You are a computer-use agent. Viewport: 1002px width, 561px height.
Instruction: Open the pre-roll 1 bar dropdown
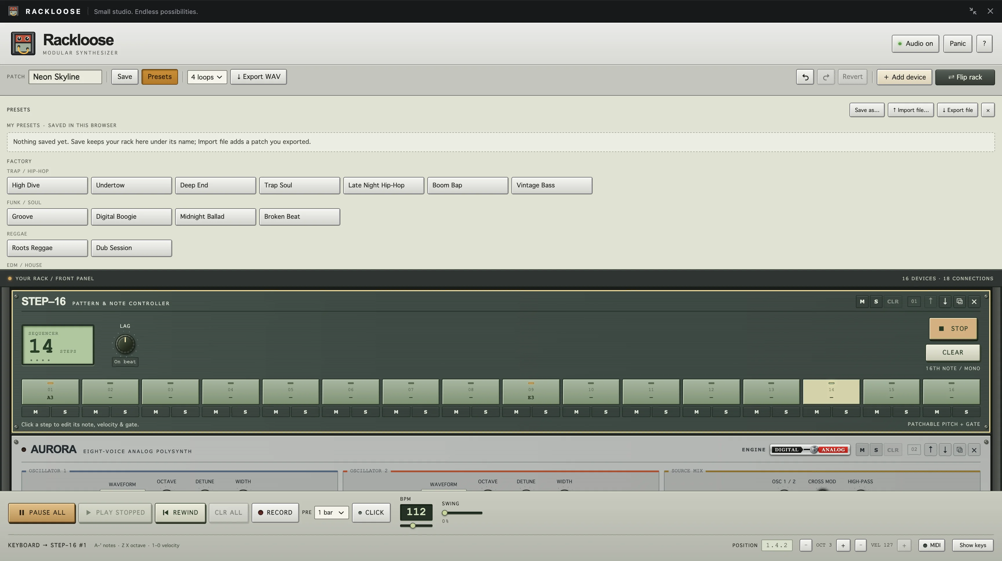tap(331, 513)
